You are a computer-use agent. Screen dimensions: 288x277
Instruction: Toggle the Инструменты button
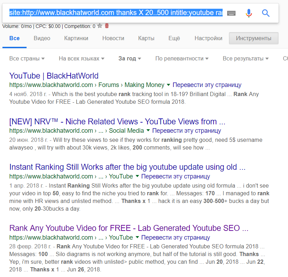[254, 38]
